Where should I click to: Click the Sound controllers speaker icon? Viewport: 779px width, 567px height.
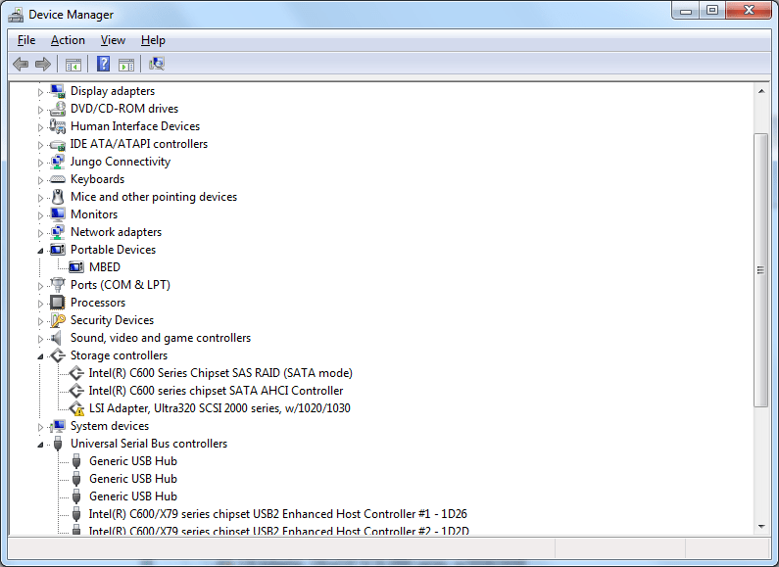58,338
